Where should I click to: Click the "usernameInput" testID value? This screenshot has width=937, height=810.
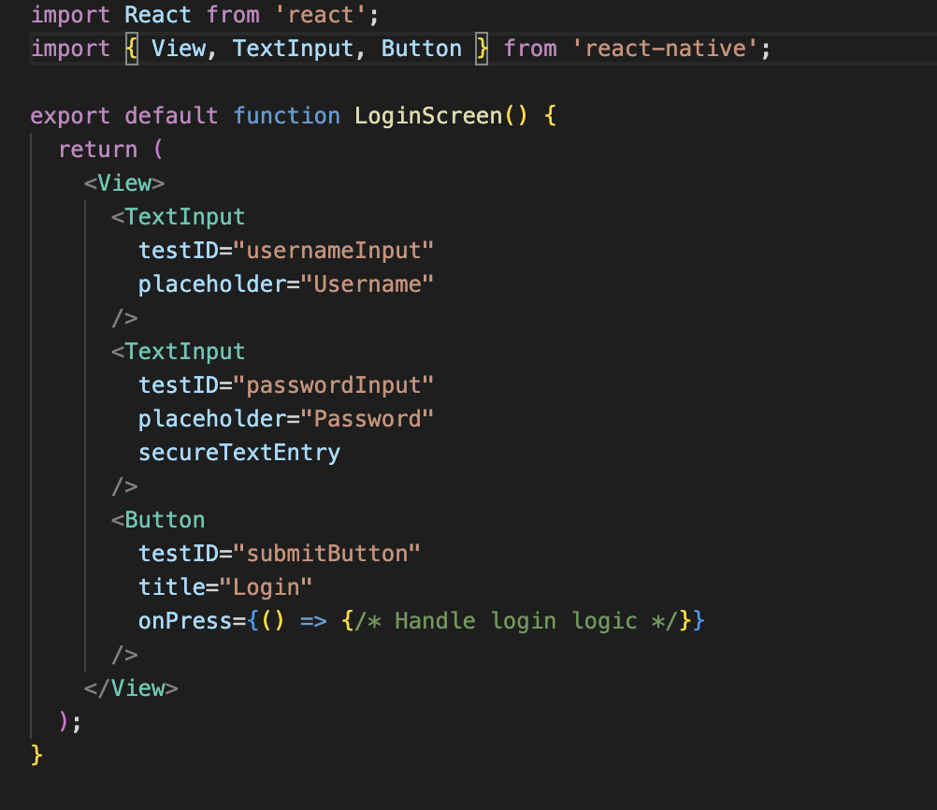tap(334, 251)
